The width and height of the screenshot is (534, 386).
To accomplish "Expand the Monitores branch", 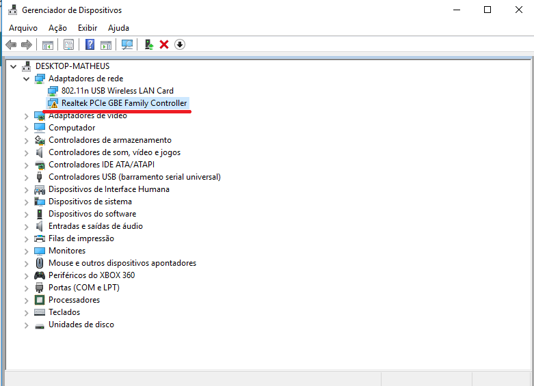I will coord(26,251).
